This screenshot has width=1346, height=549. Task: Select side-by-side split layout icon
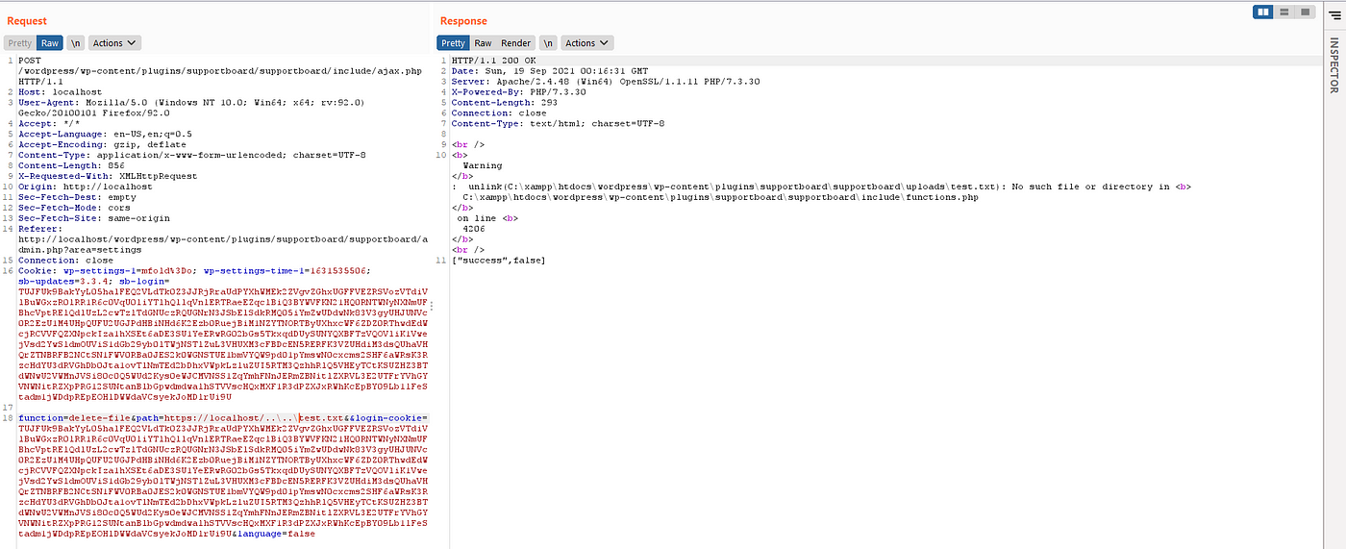tap(1263, 12)
